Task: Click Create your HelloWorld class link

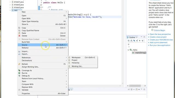Action: (161, 40)
